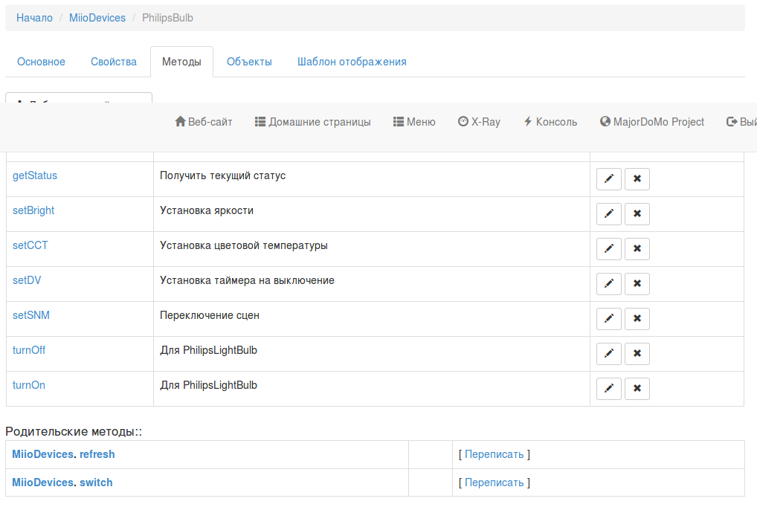The height and width of the screenshot is (510, 757).
Task: Open Домашние страницы in navbar
Action: click(x=312, y=122)
